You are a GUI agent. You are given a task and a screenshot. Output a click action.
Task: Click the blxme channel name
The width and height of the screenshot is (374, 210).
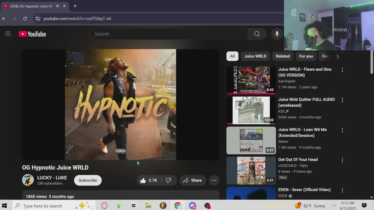(283, 141)
